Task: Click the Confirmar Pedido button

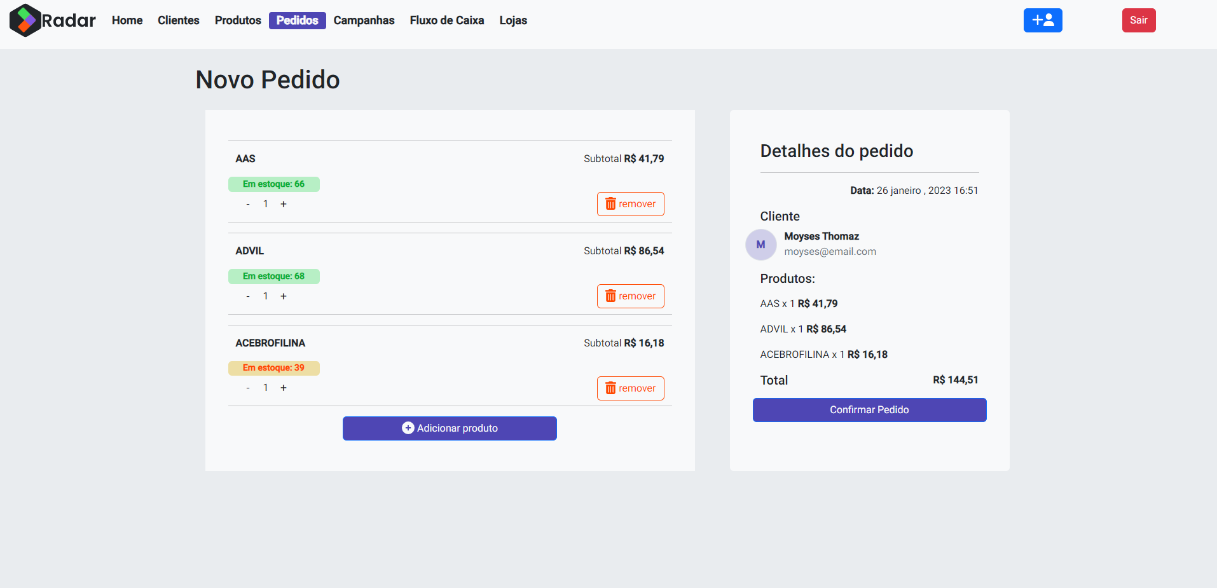Action: coord(869,409)
